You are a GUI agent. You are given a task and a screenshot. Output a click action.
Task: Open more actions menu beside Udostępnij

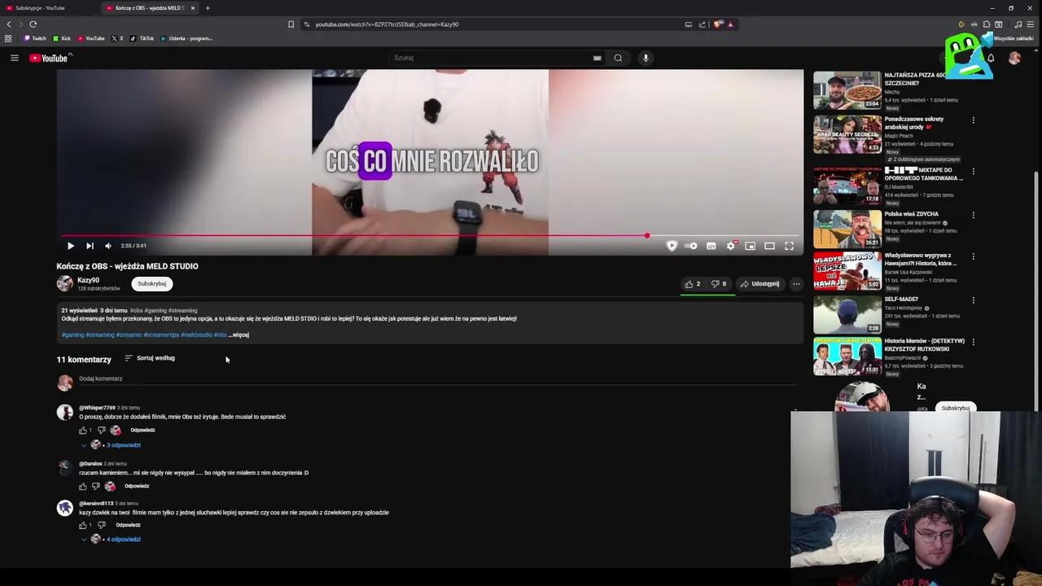(x=796, y=284)
